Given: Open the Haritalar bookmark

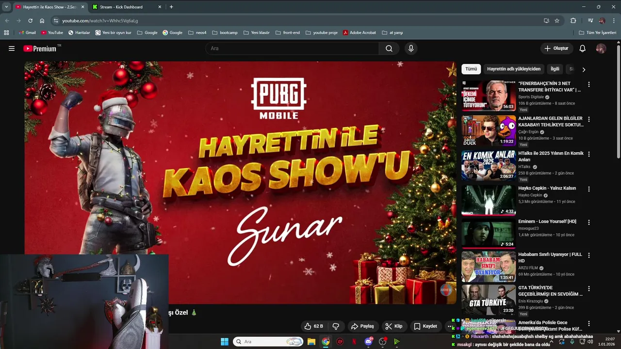Looking at the screenshot, I should [x=79, y=32].
